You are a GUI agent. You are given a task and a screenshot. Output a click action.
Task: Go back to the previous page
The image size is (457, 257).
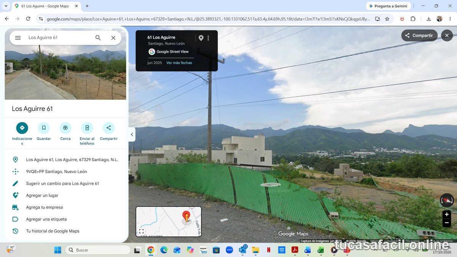pos(7,19)
